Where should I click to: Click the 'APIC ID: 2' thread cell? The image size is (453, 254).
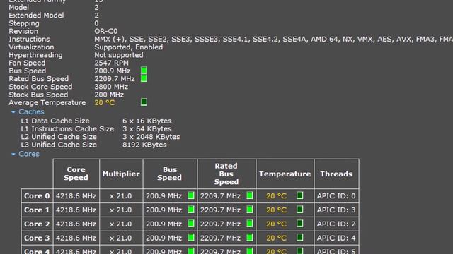coord(337,224)
